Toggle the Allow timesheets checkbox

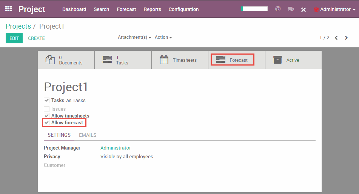47,116
